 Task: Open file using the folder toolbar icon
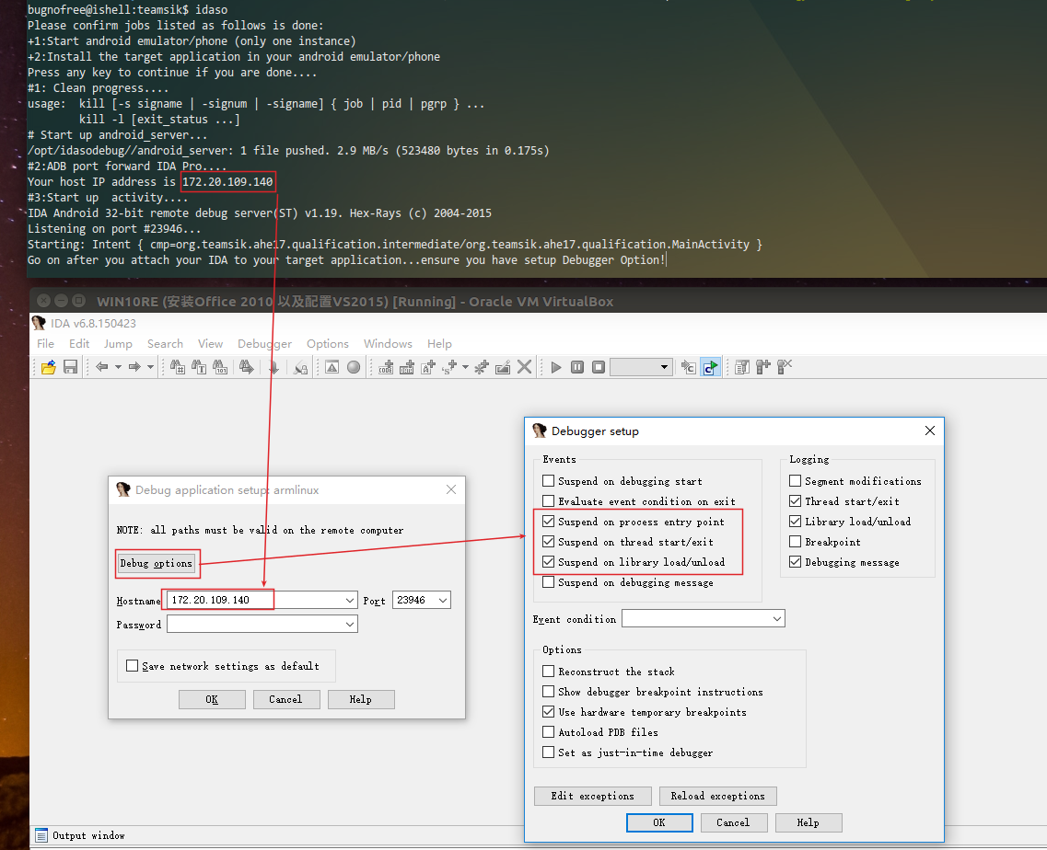click(x=48, y=367)
